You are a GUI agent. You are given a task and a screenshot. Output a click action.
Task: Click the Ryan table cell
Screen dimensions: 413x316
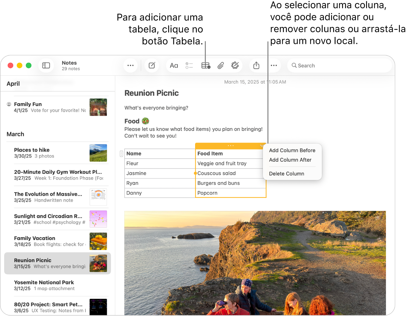(x=160, y=183)
